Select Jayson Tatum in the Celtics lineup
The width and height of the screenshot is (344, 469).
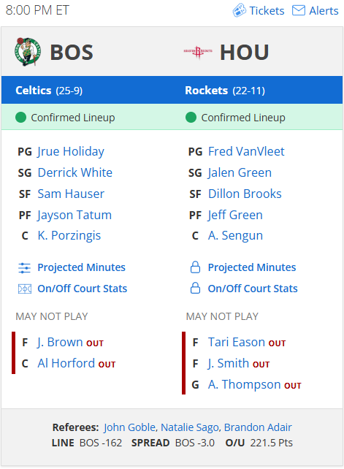click(x=74, y=216)
